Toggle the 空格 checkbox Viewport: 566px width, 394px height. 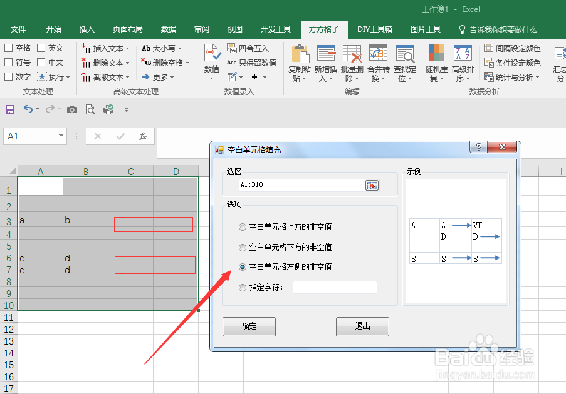[x=9, y=48]
